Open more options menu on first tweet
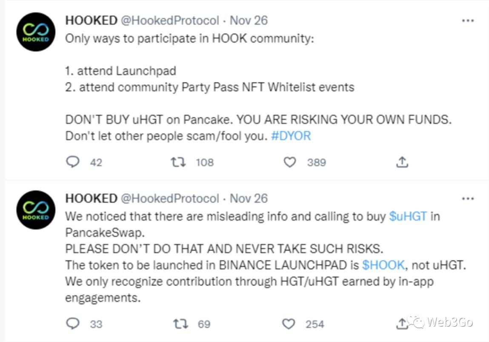489x342 pixels. click(x=468, y=20)
